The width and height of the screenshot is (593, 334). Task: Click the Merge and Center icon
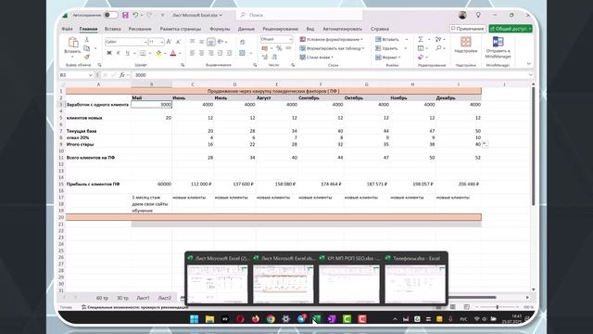click(242, 53)
